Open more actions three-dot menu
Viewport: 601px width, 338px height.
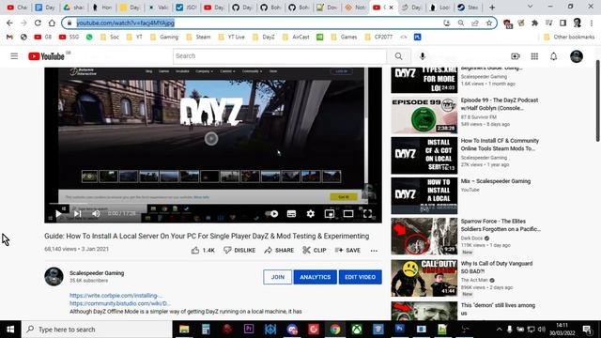(374, 251)
